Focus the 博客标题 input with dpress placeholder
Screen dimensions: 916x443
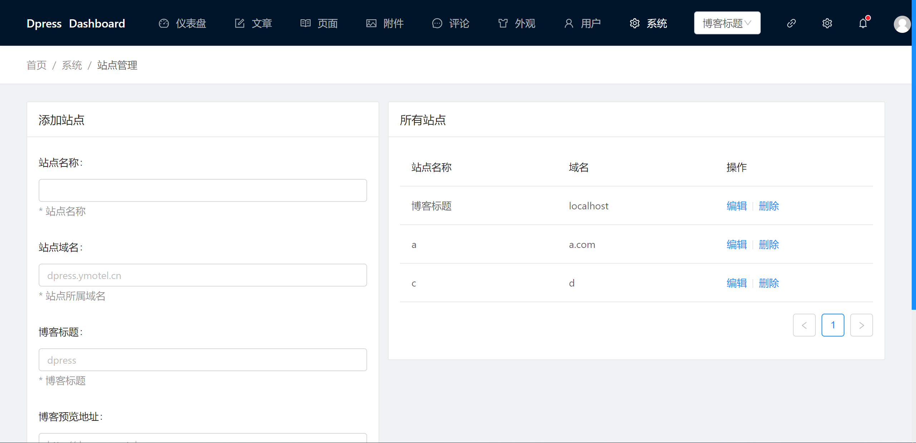pos(203,360)
